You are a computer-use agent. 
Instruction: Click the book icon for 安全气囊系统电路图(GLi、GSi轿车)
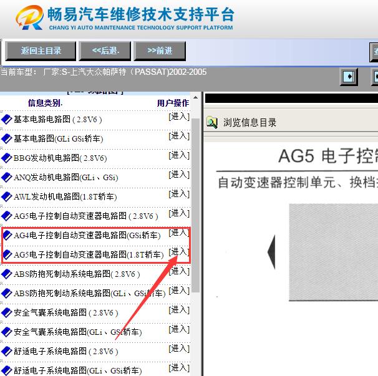(6, 332)
